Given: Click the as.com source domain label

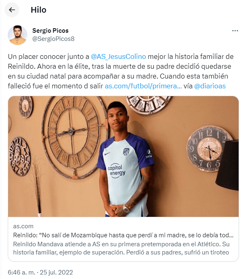Looking at the screenshot, I should tap(23, 226).
